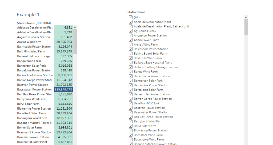Select the Bayswater Power Station value 889,345,778
The height and width of the screenshot is (145, 273).
(x=63, y=90)
